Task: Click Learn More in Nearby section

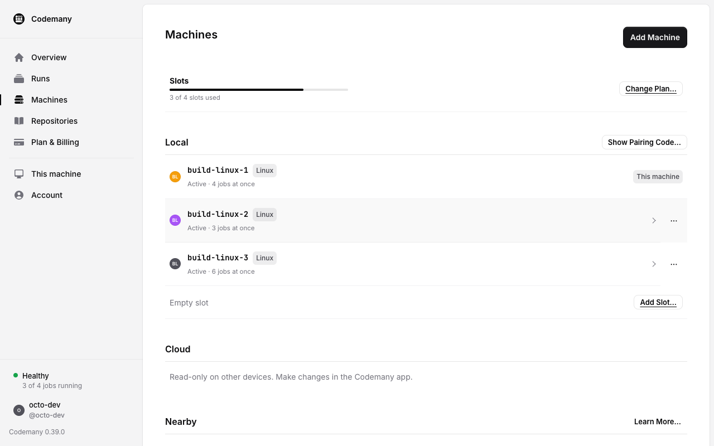Action: (658, 421)
